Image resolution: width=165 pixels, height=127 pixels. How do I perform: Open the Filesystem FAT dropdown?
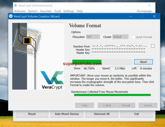93,37
